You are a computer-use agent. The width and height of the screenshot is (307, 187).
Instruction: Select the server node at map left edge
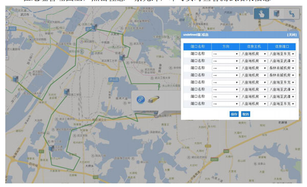[x=15, y=79]
